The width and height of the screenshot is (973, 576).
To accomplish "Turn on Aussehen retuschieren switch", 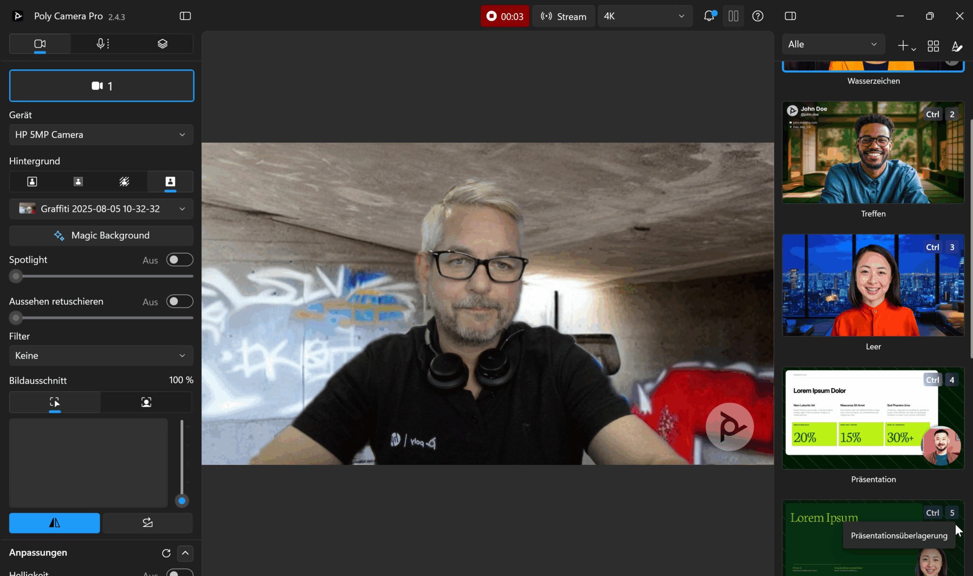I will pos(180,302).
